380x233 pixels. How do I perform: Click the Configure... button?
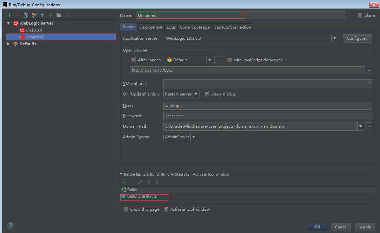point(357,38)
